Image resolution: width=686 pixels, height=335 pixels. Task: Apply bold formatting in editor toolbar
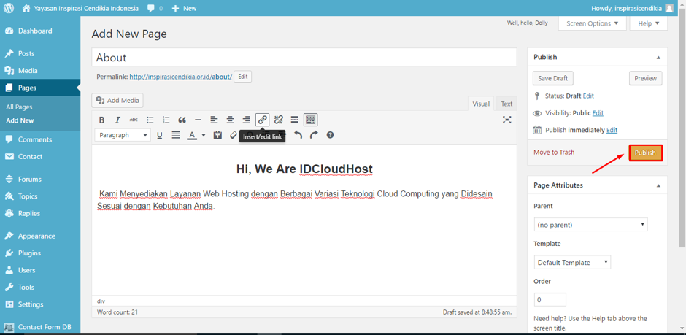coord(101,120)
